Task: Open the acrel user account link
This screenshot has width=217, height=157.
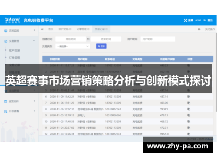Action: click(x=198, y=20)
